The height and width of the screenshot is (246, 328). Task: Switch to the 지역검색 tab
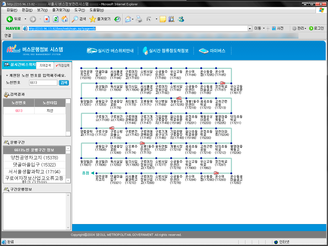click(45, 66)
